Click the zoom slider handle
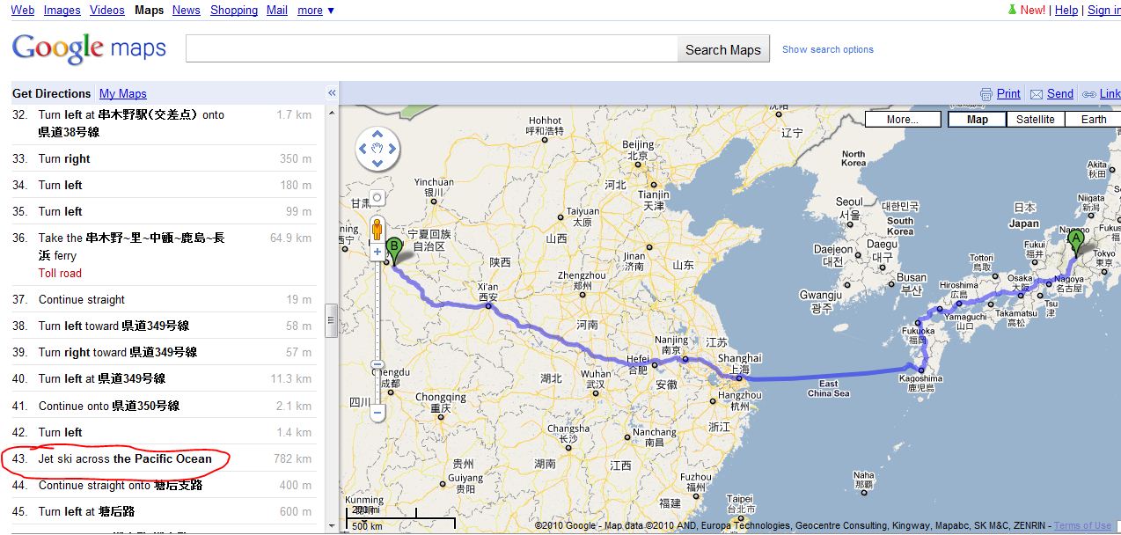The image size is (1121, 535). tap(377, 364)
